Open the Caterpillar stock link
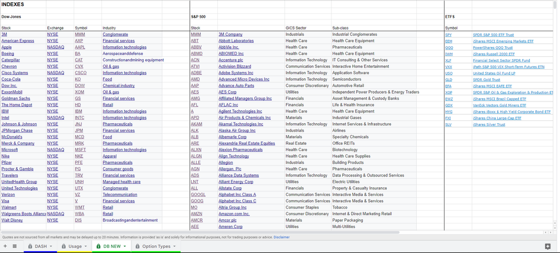Viewport: 560px width, 253px height. click(x=10, y=60)
